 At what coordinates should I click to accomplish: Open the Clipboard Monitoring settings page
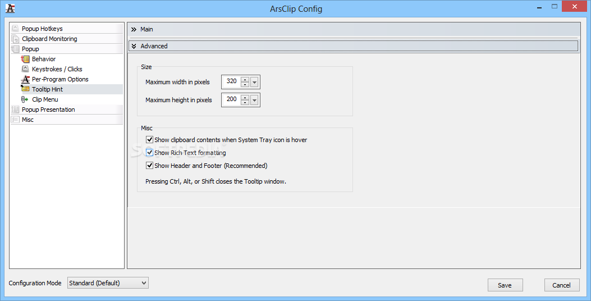[67, 39]
